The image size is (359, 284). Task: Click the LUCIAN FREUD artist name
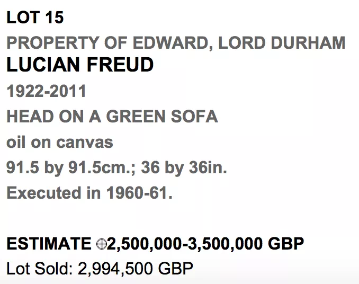80,65
